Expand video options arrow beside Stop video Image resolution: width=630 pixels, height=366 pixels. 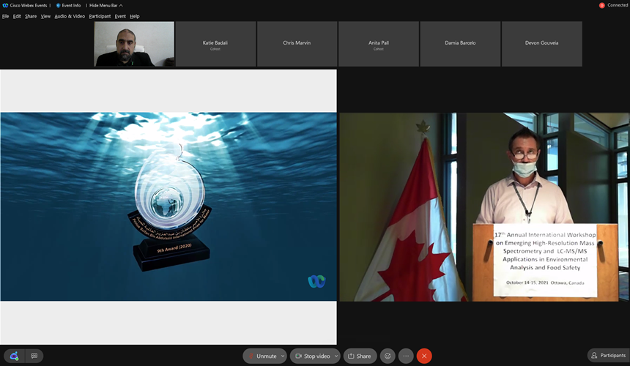point(336,356)
